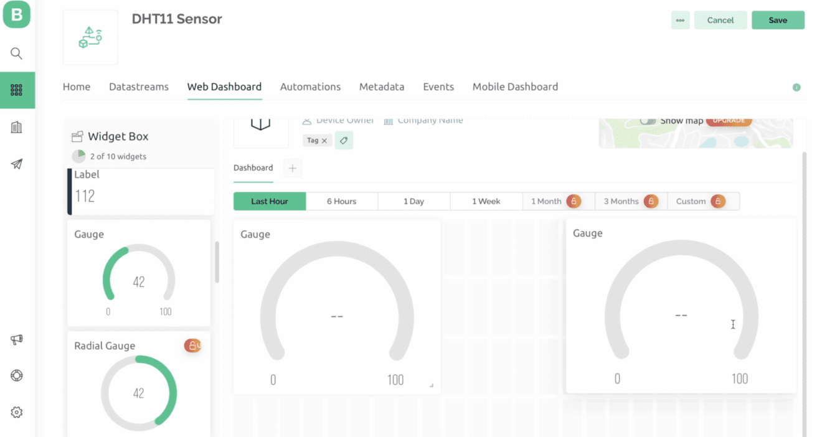Select the Devices grid icon in sidebar
822x437 pixels.
(17, 90)
